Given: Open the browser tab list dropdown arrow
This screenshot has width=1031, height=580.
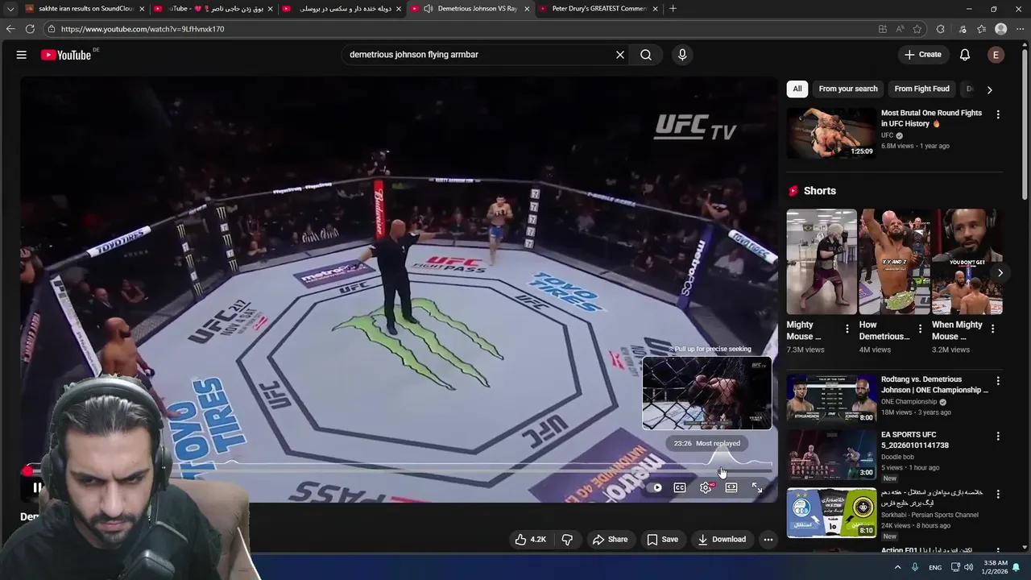Looking at the screenshot, I should click(10, 9).
